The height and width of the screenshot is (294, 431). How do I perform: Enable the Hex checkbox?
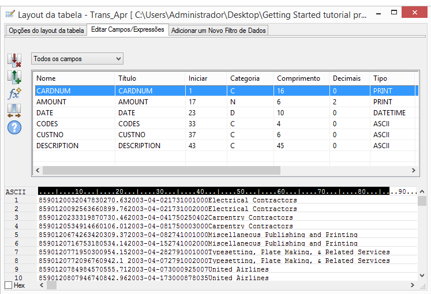tap(9, 285)
